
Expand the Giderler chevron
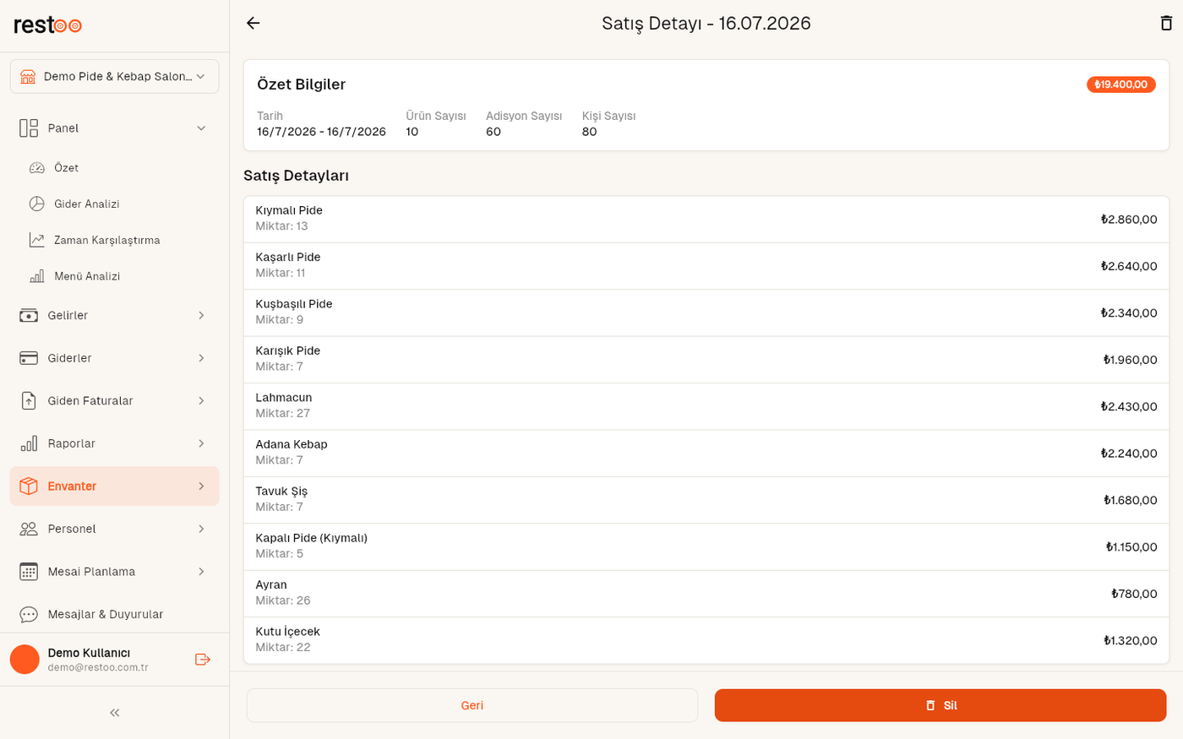pos(201,358)
